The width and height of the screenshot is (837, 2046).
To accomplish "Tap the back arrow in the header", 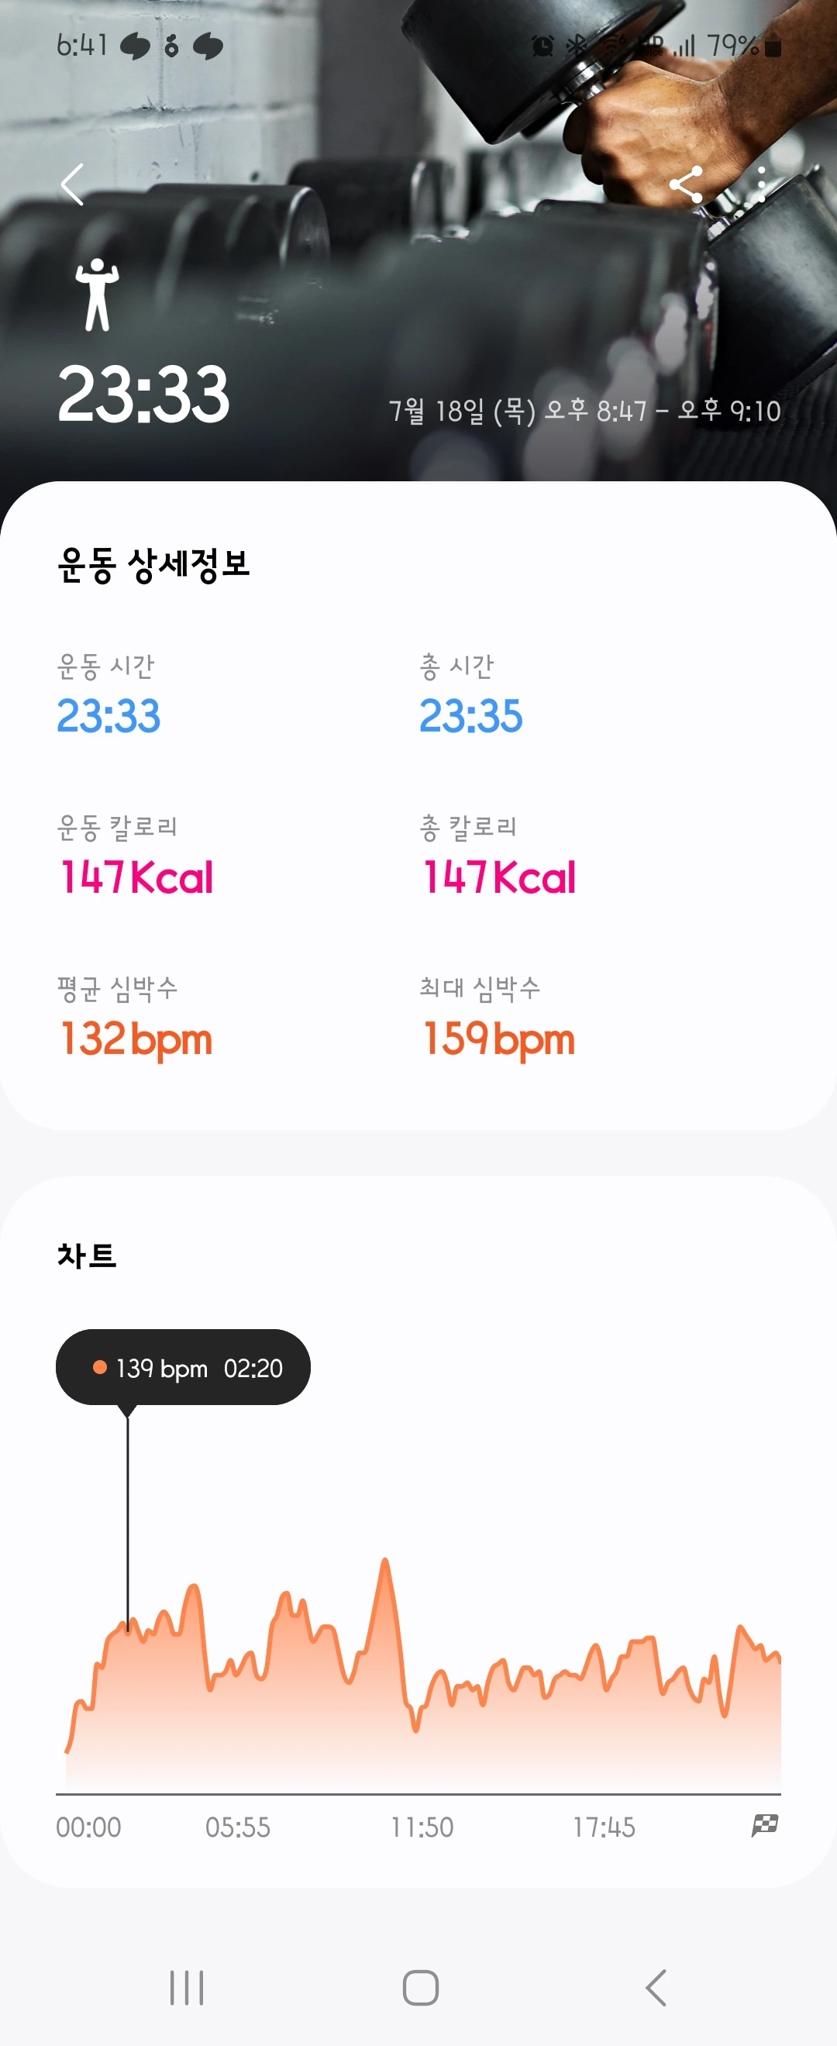I will (72, 185).
